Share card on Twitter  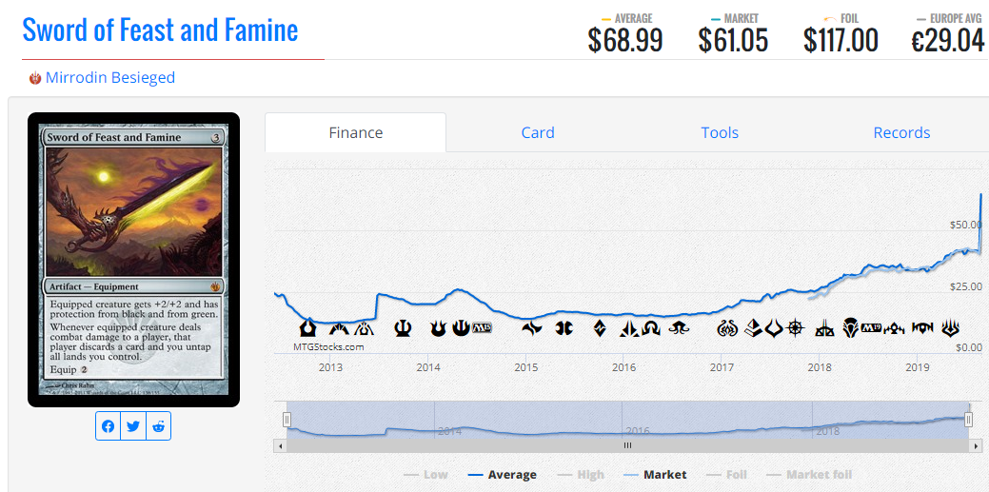click(x=133, y=426)
